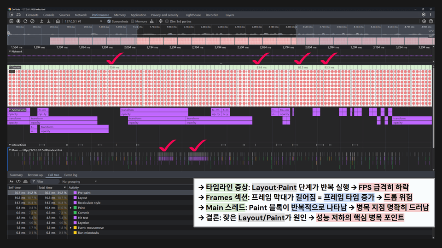Select the 50.0 ms frame marker
Screen dimensions: 442x248
pyautogui.click(x=114, y=68)
